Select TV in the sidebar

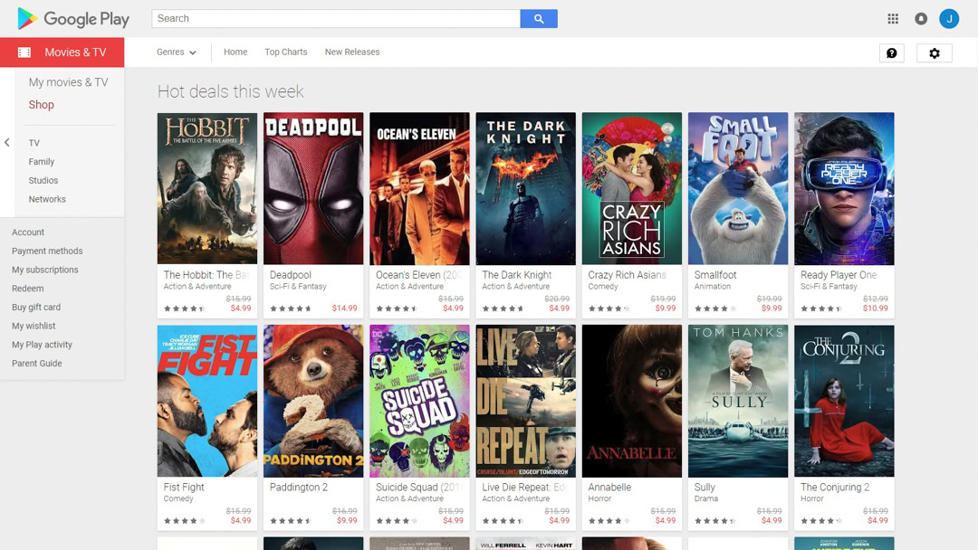pos(34,143)
